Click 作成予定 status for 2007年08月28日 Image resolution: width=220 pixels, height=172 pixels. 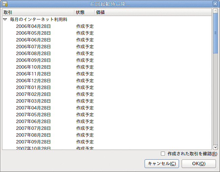[85, 135]
